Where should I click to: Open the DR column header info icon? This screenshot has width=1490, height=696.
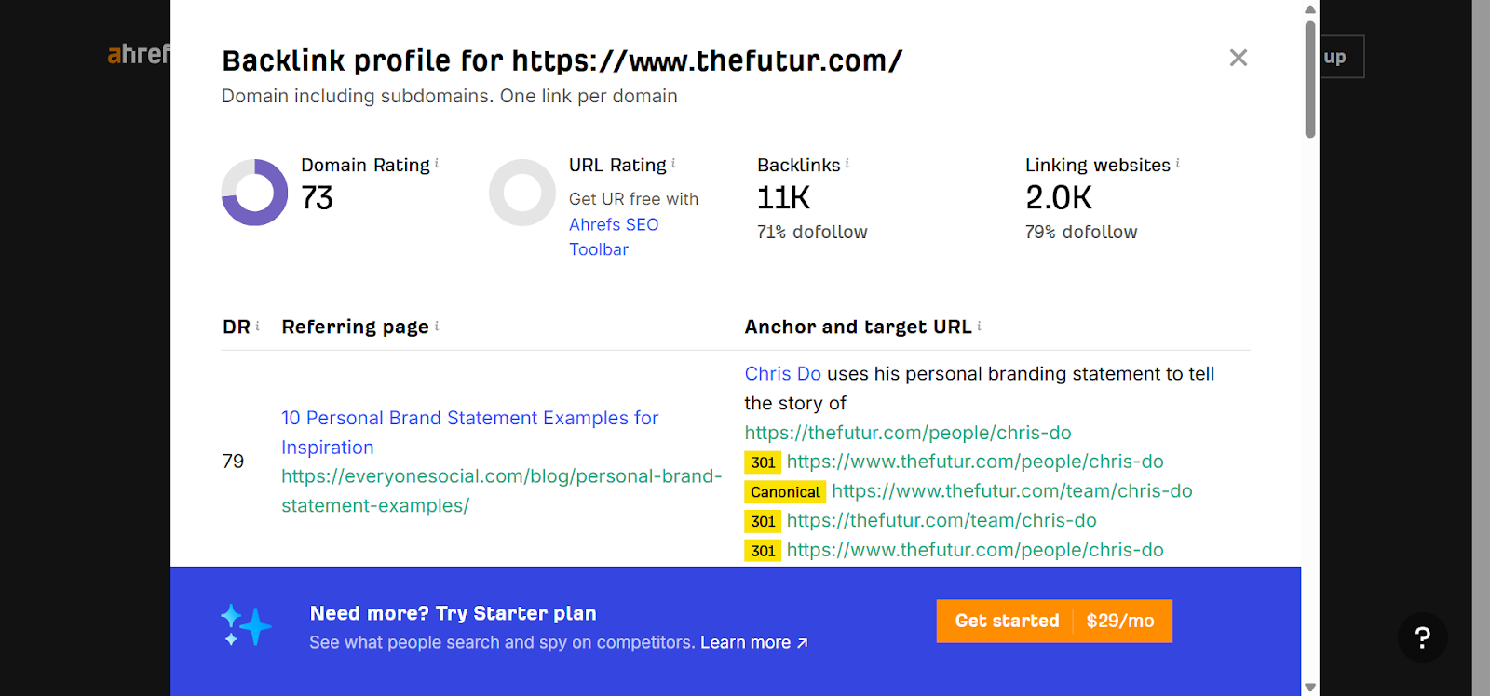tap(258, 326)
